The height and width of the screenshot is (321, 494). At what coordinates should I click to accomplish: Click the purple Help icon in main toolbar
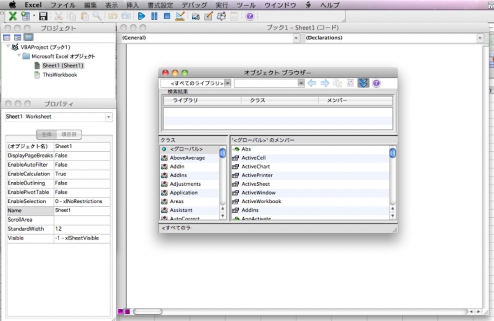(249, 16)
